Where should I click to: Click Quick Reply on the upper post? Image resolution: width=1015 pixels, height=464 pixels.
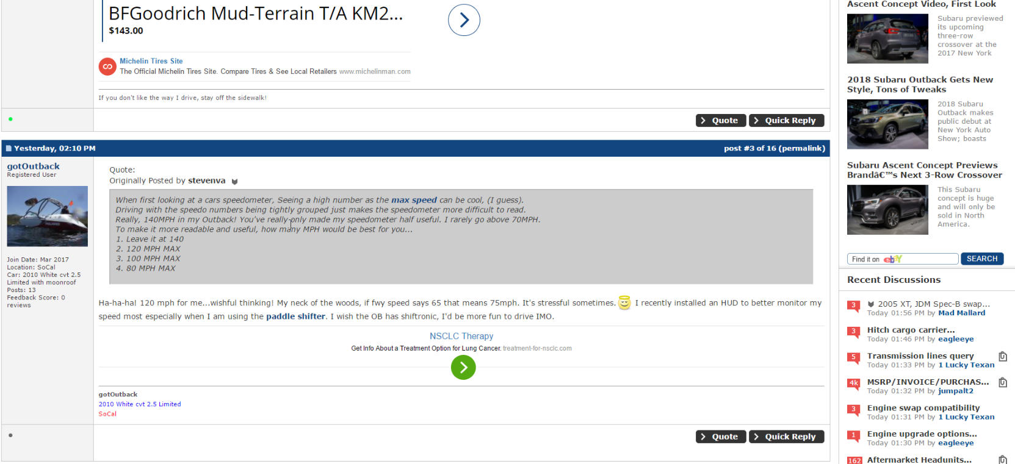coord(786,121)
